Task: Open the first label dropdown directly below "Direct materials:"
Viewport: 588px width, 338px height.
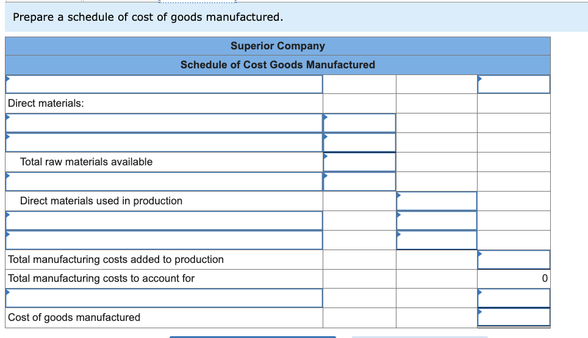Action: point(164,123)
